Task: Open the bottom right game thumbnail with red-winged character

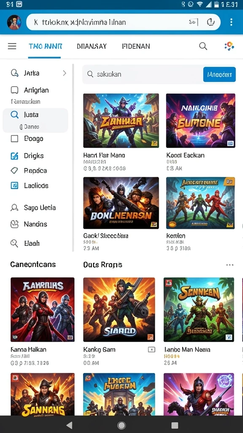Action: click(199, 395)
